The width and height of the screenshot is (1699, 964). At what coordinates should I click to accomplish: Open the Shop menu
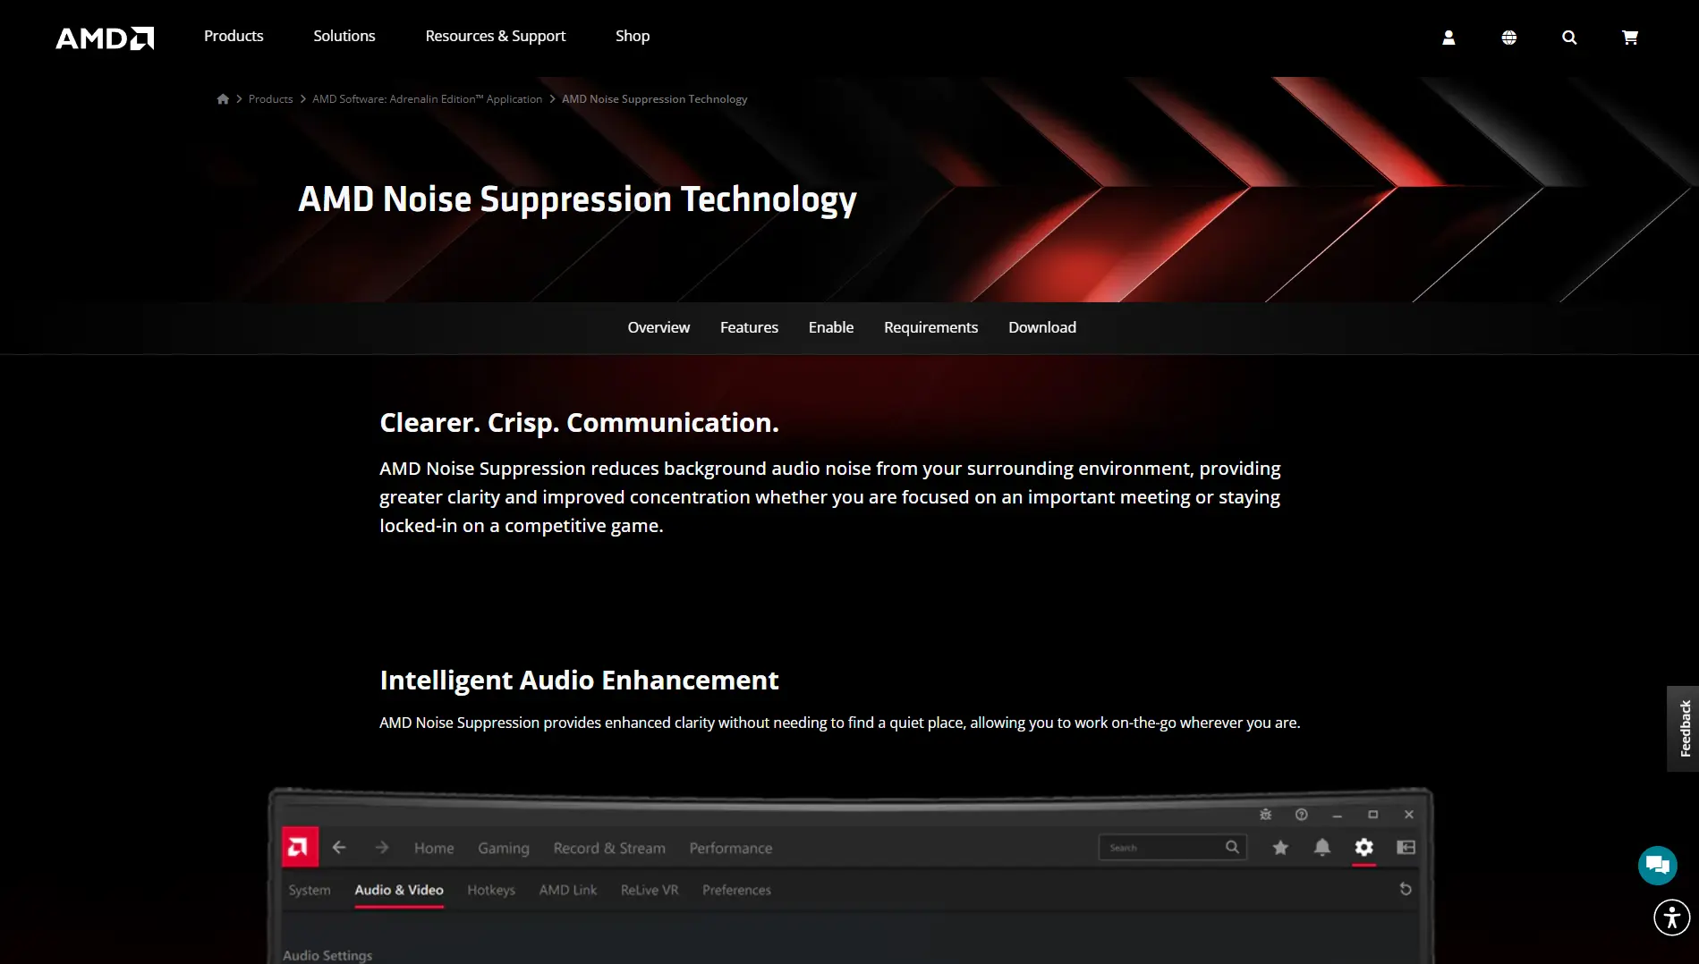pyautogui.click(x=633, y=36)
